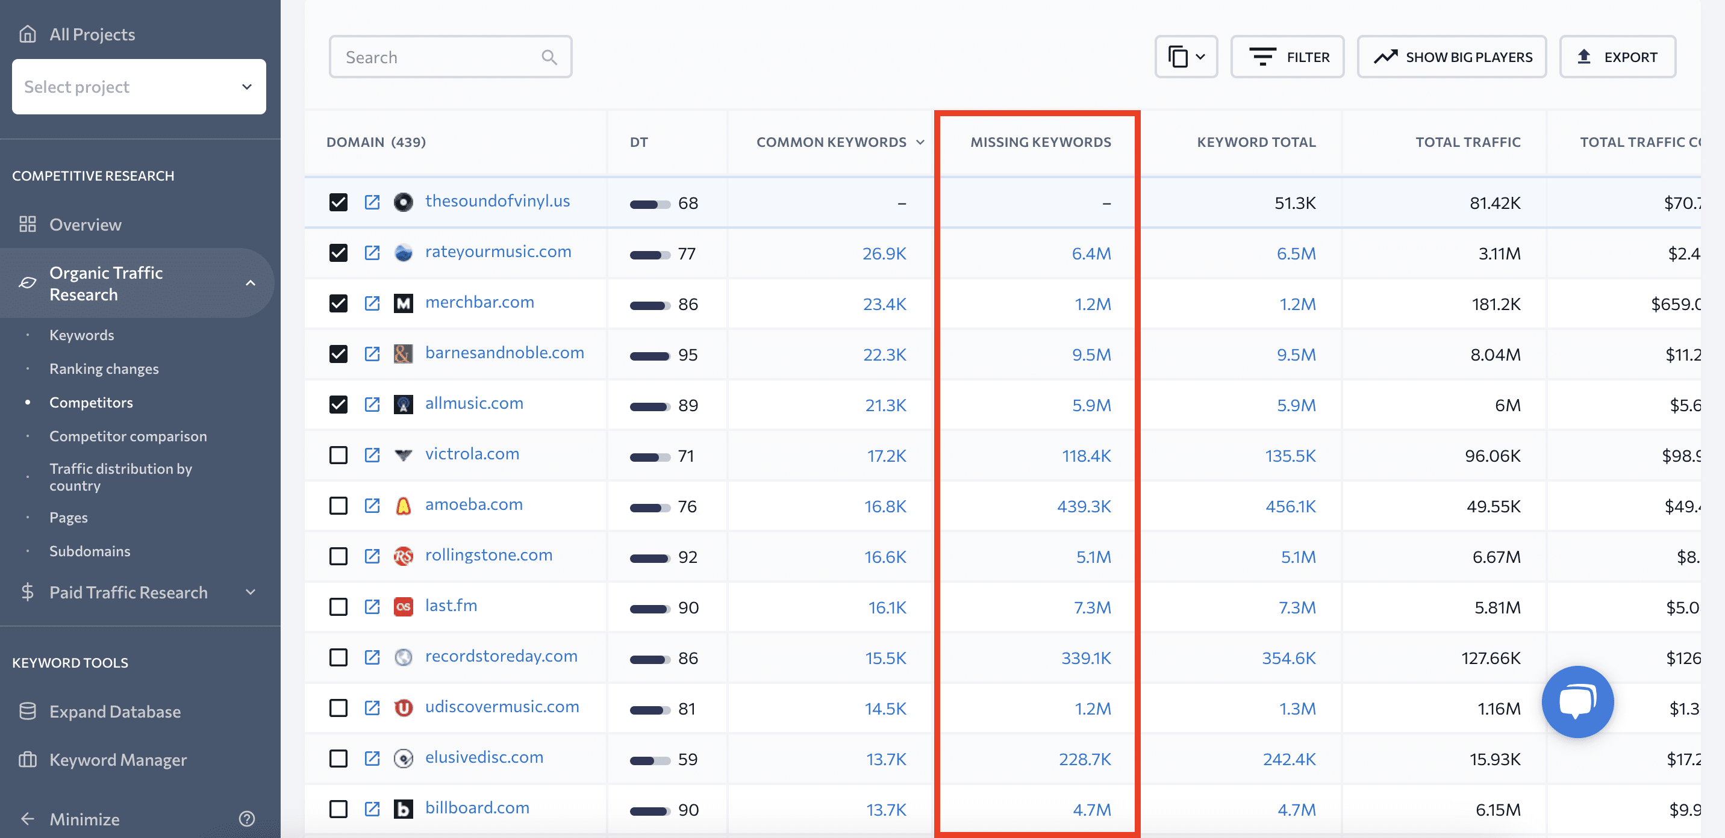
Task: Open external link icon for thesoundofvinyl.us
Action: [x=372, y=202]
